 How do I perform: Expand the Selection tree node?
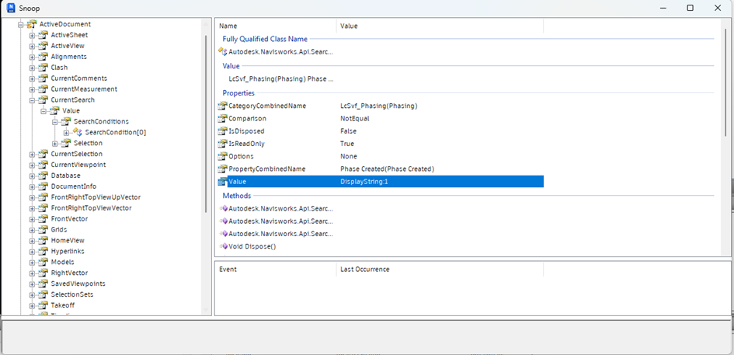(55, 143)
